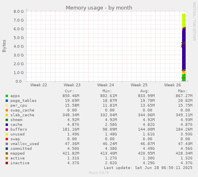The width and height of the screenshot is (198, 177).
Task: Click the 'shmem' legend label
Action: pos(16,120)
